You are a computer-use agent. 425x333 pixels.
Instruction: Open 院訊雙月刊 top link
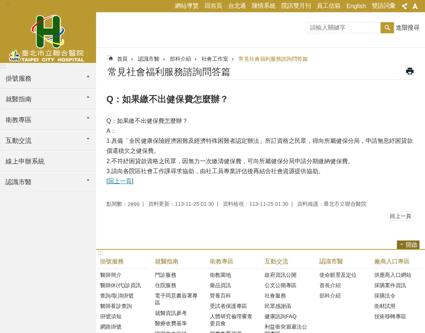click(x=296, y=6)
